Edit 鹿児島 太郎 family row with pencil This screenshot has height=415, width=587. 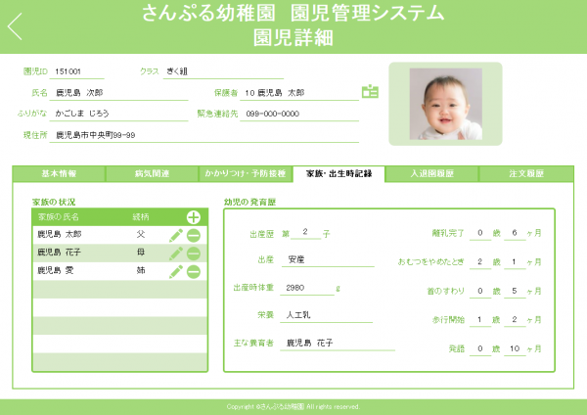click(x=175, y=235)
